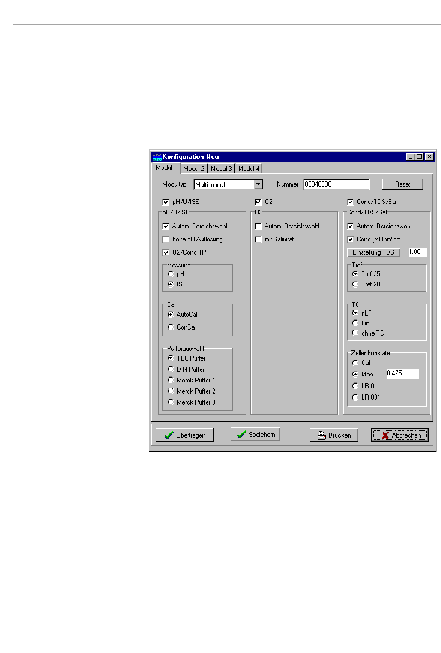Toggle the Cond [MOhm*cm checkbox
The image size is (441, 653).
point(350,239)
